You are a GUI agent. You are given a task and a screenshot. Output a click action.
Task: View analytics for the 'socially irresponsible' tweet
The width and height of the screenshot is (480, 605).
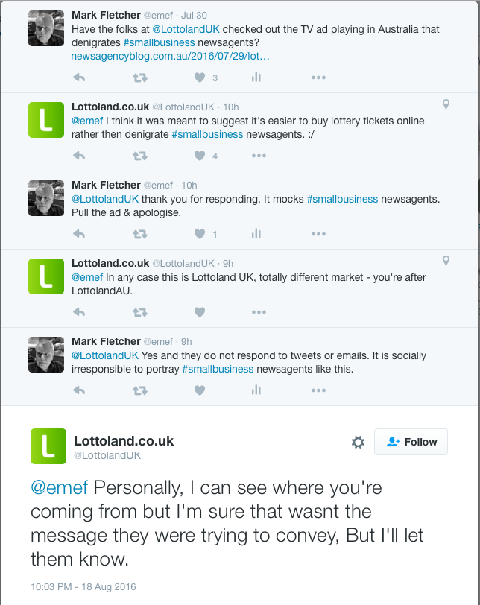256,390
